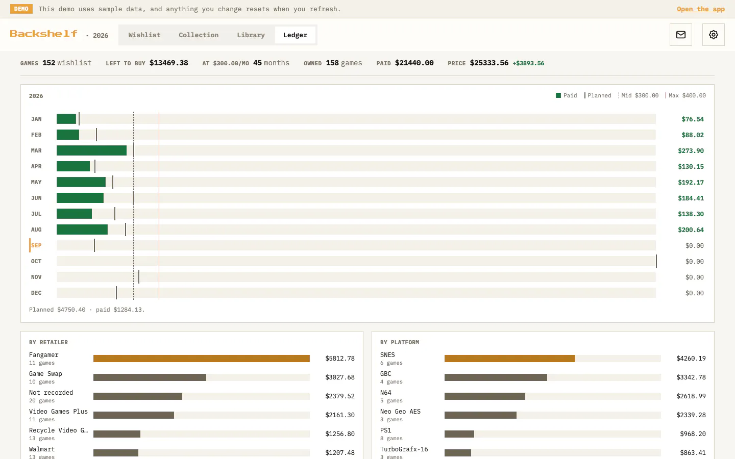The width and height of the screenshot is (735, 459).
Task: Select the SEP month row label
Action: 36,245
